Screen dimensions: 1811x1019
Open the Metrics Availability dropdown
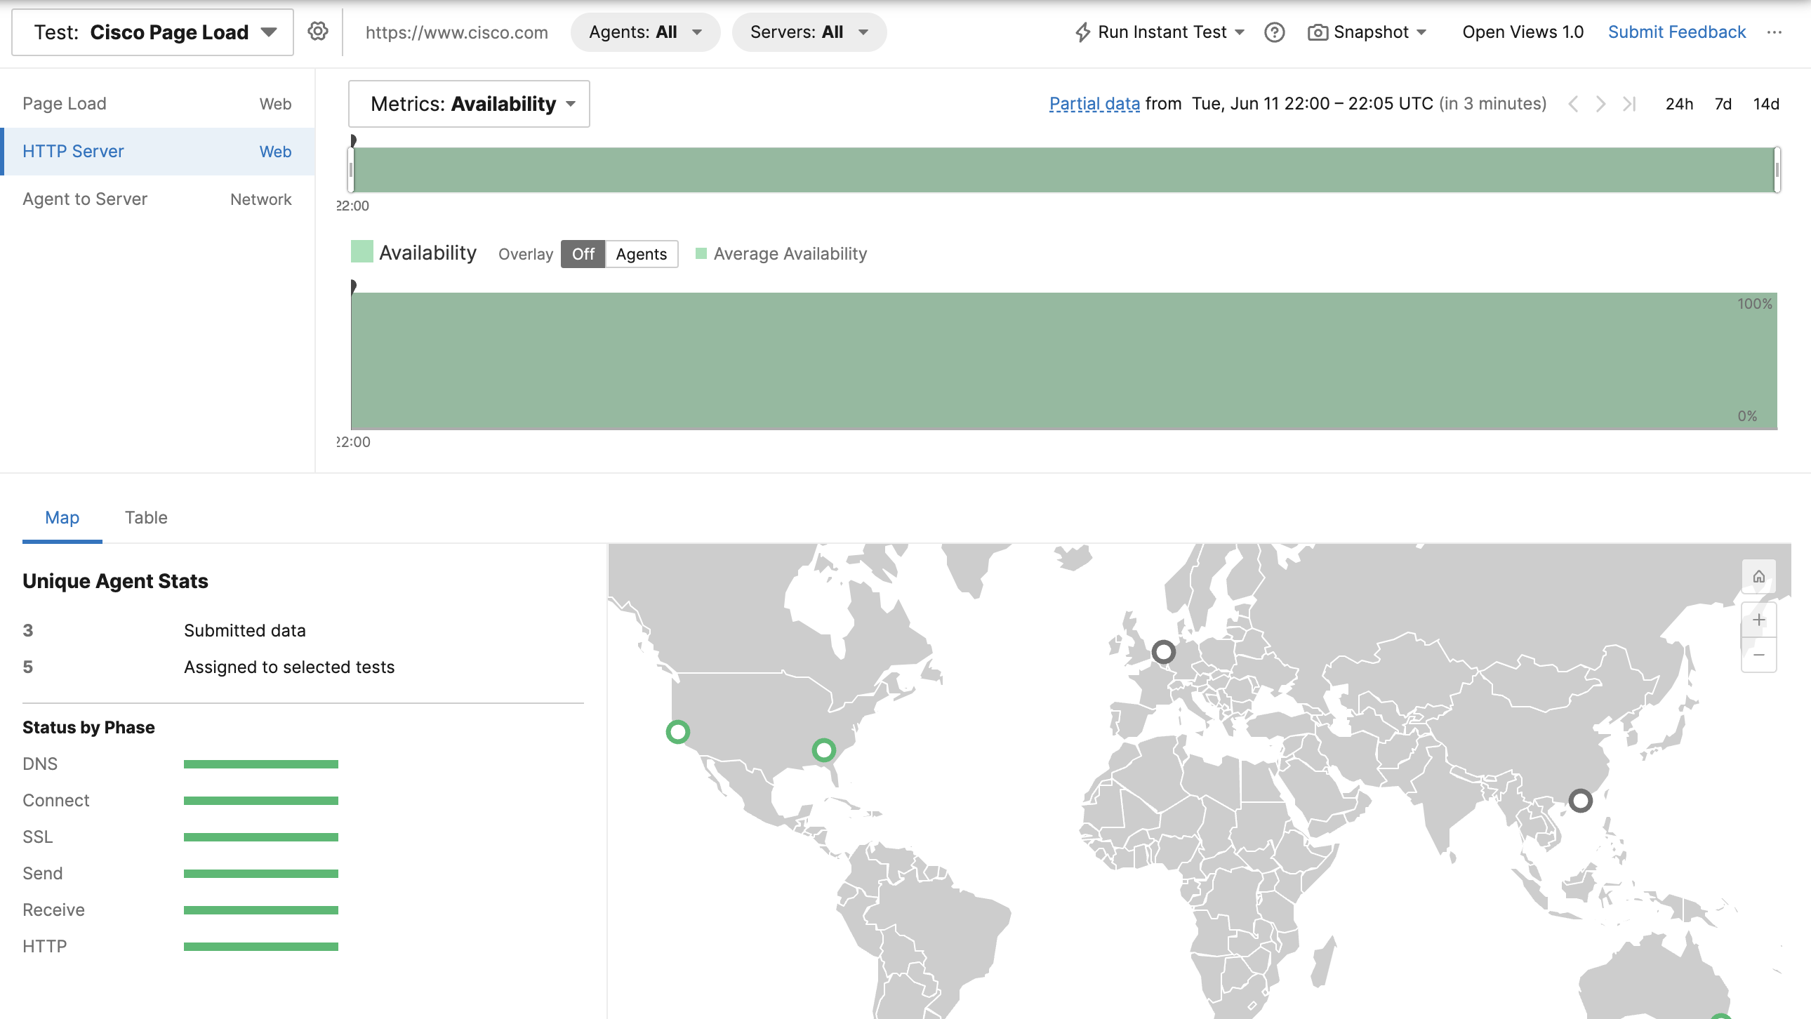469,104
